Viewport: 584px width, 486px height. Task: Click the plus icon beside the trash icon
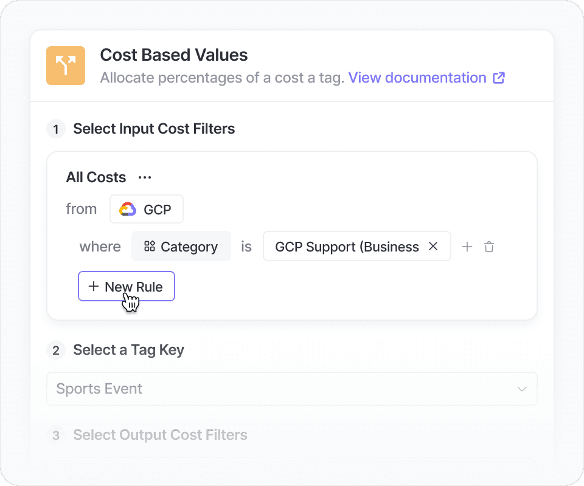coord(467,247)
